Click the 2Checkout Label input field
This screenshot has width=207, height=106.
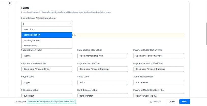(47, 95)
